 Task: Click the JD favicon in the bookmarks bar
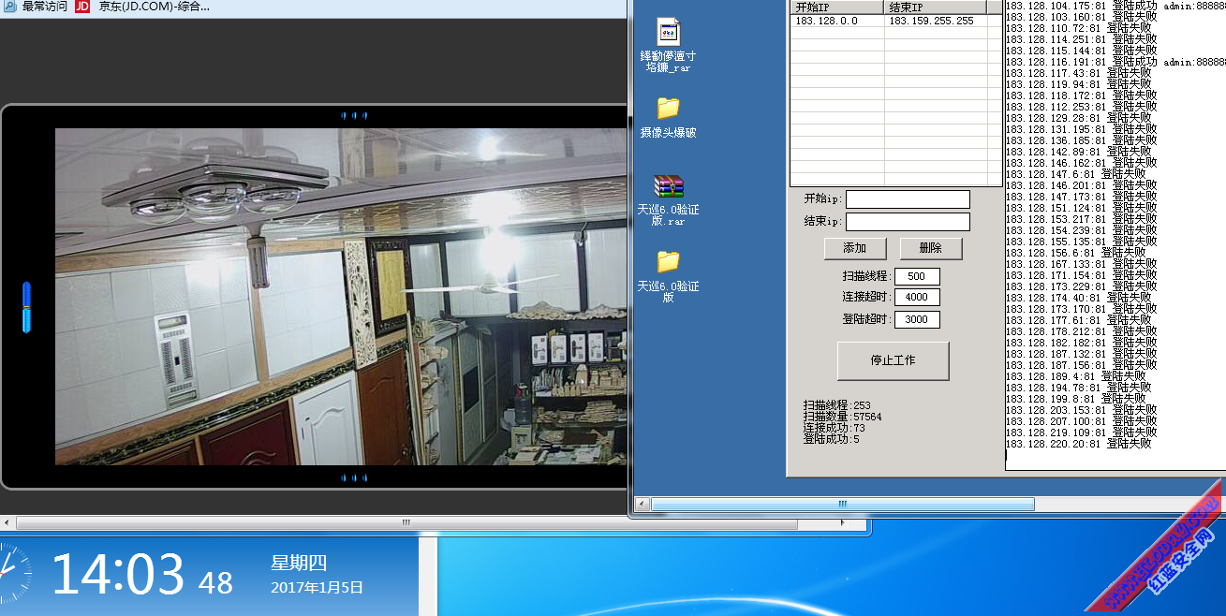tap(82, 7)
